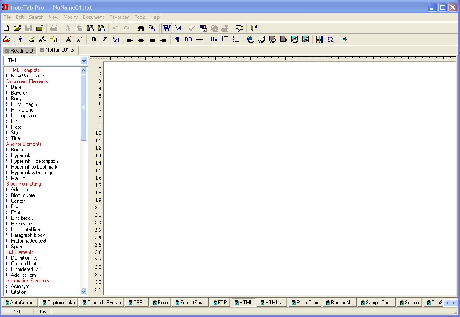The height and width of the screenshot is (317, 460).
Task: Open the CSS1 library tab
Action: coord(137,303)
